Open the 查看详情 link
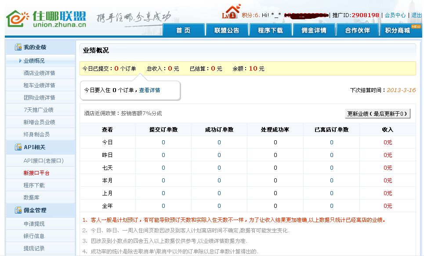Viewport: 424px width, 256px height. click(x=149, y=90)
